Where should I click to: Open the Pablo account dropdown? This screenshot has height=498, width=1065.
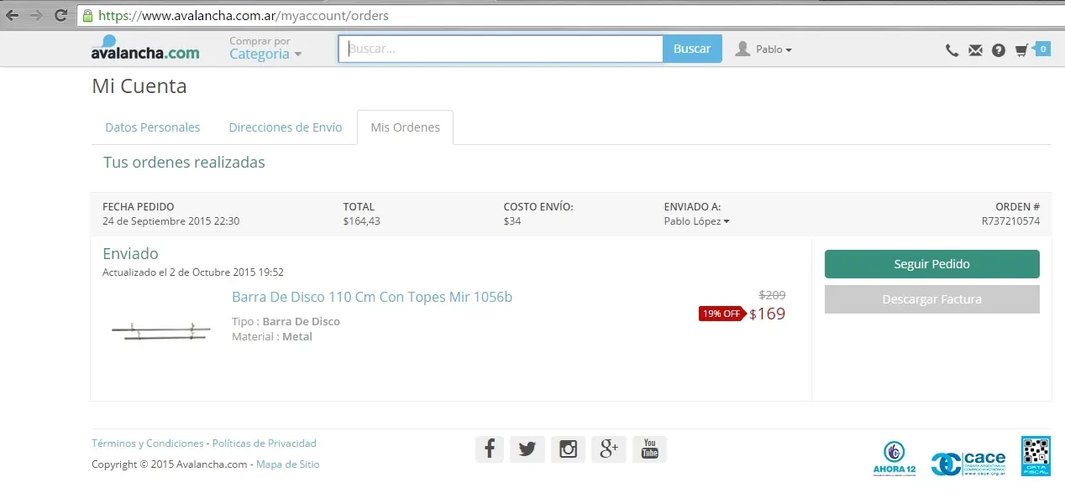pyautogui.click(x=774, y=49)
